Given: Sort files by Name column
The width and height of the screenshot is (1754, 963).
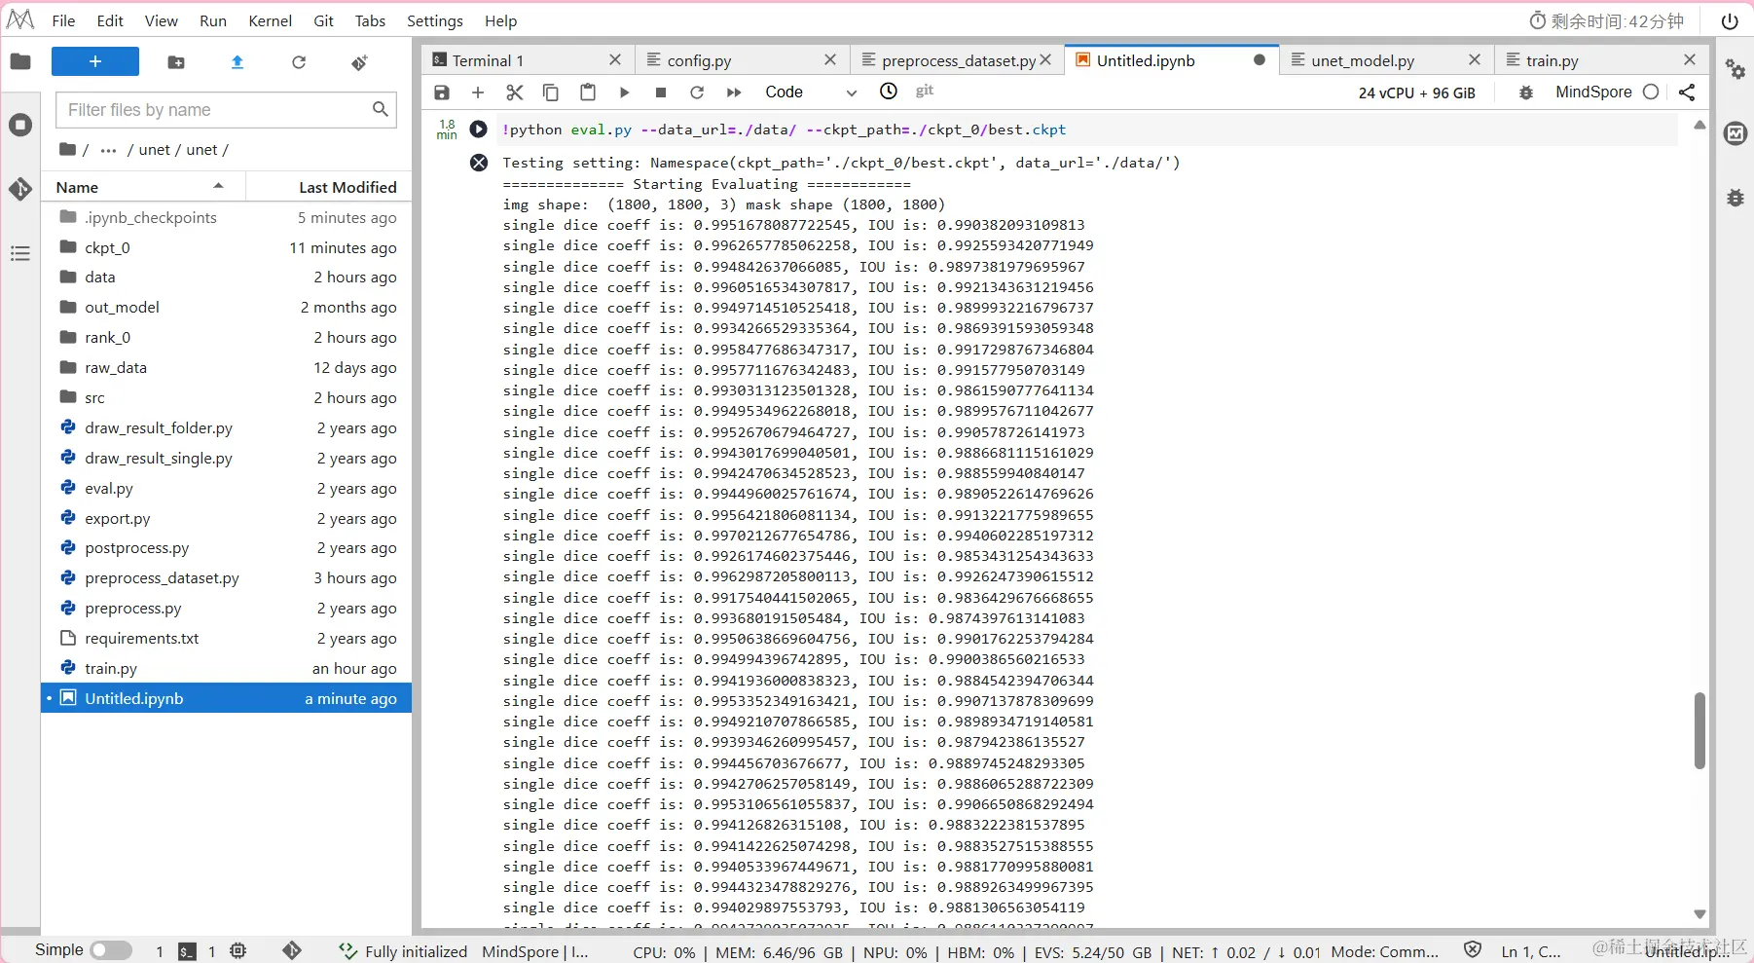Looking at the screenshot, I should [143, 187].
